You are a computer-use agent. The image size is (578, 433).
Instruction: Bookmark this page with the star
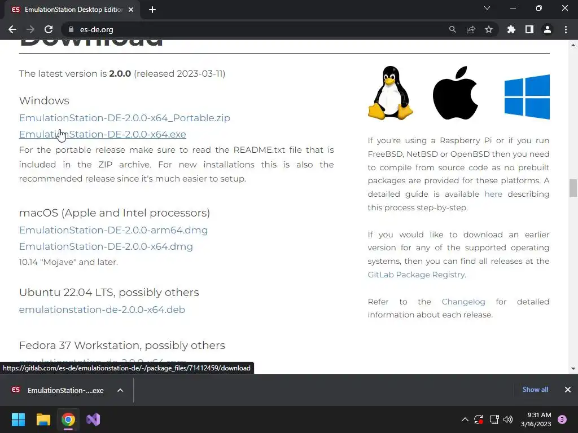pyautogui.click(x=489, y=29)
